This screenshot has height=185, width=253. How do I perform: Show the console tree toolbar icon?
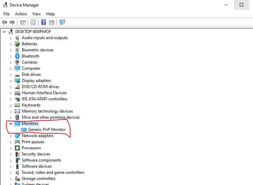pos(23,22)
